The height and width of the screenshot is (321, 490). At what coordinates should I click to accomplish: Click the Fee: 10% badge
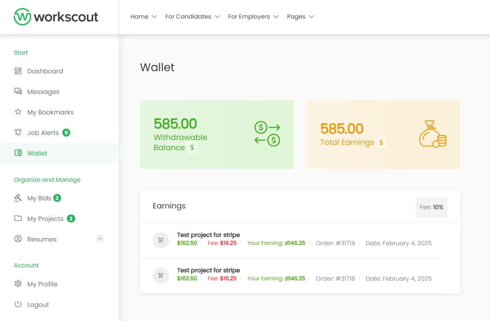click(431, 207)
